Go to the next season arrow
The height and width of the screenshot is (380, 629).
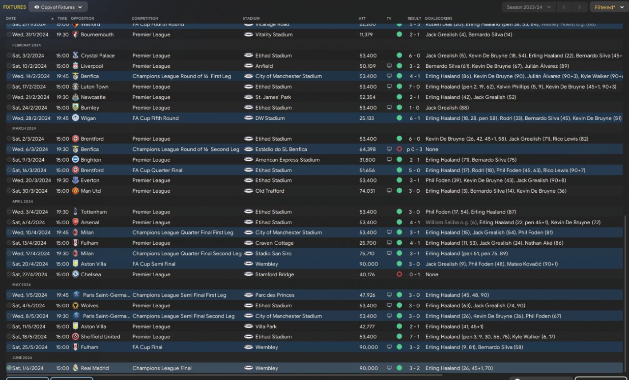pos(580,7)
